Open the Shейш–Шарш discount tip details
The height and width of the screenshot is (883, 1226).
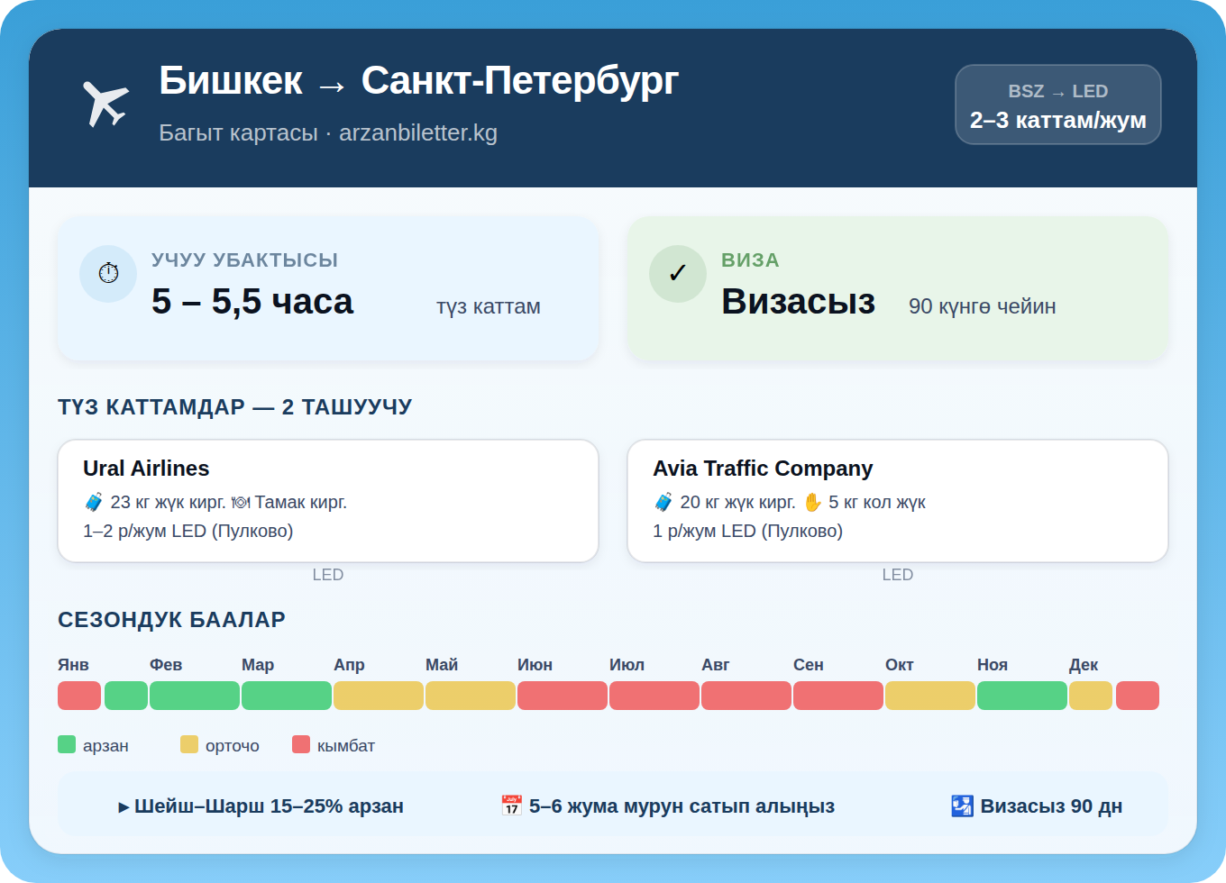(x=263, y=806)
